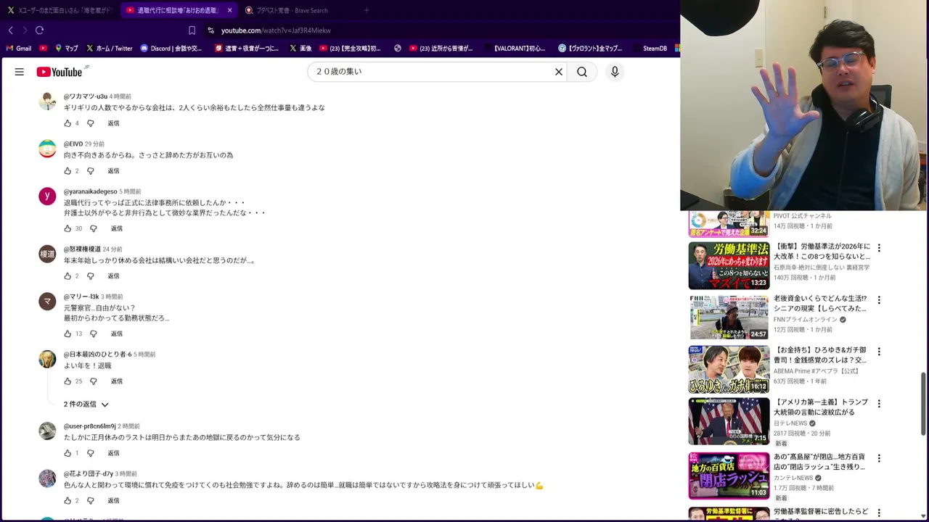This screenshot has width=929, height=522.
Task: Reply to @EIVD's comment
Action: [x=113, y=171]
